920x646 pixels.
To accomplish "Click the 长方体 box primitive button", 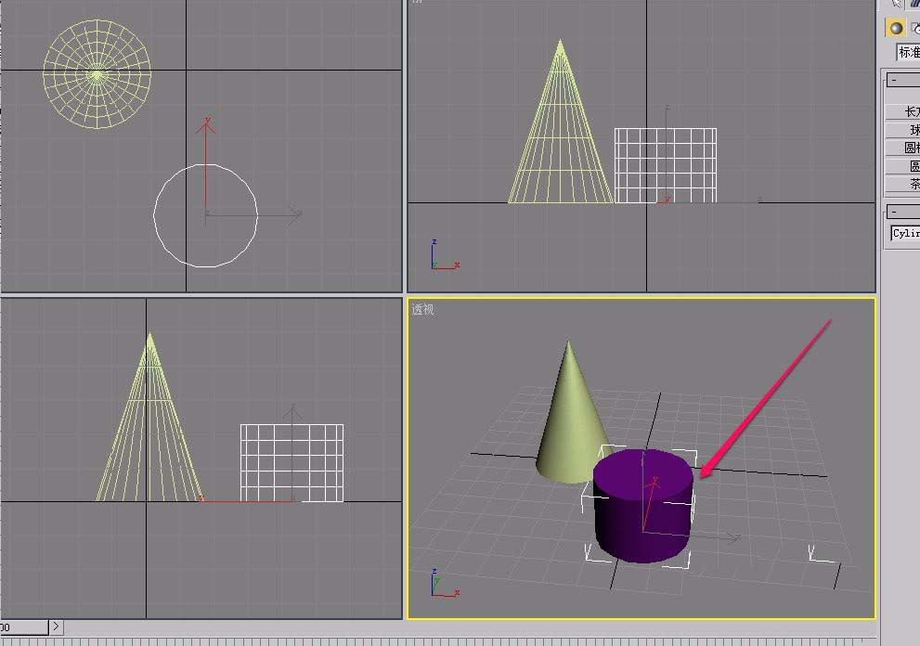I will pyautogui.click(x=905, y=111).
